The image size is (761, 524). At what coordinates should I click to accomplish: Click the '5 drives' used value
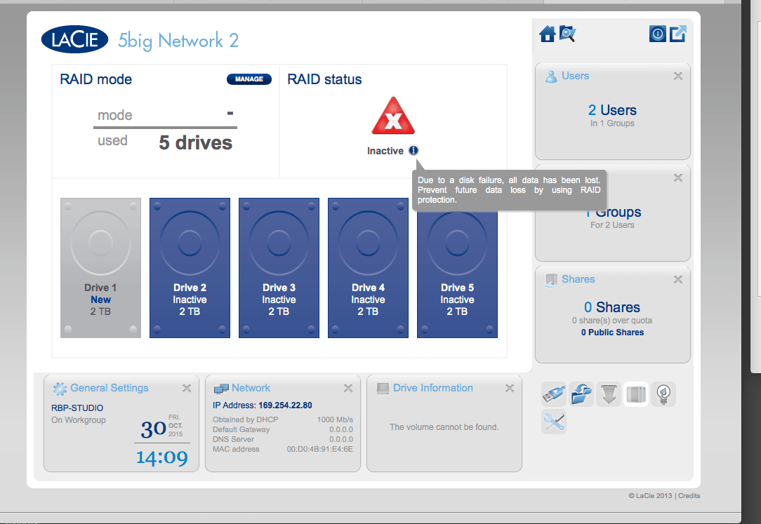pyautogui.click(x=196, y=142)
